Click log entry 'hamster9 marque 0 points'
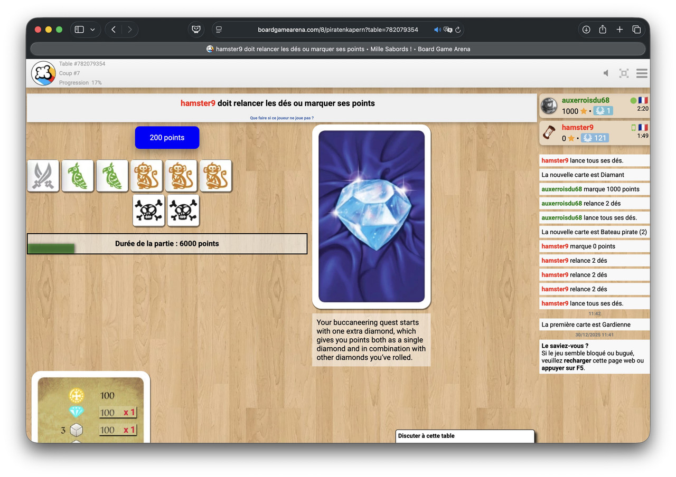 click(x=594, y=246)
